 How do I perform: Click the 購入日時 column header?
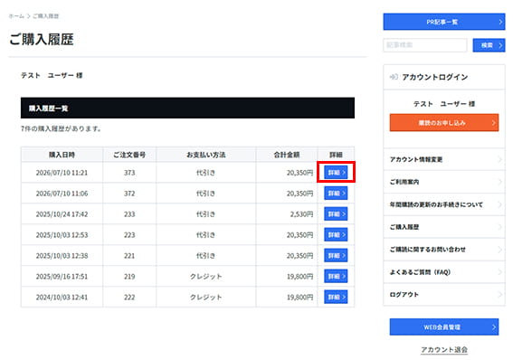pyautogui.click(x=62, y=155)
